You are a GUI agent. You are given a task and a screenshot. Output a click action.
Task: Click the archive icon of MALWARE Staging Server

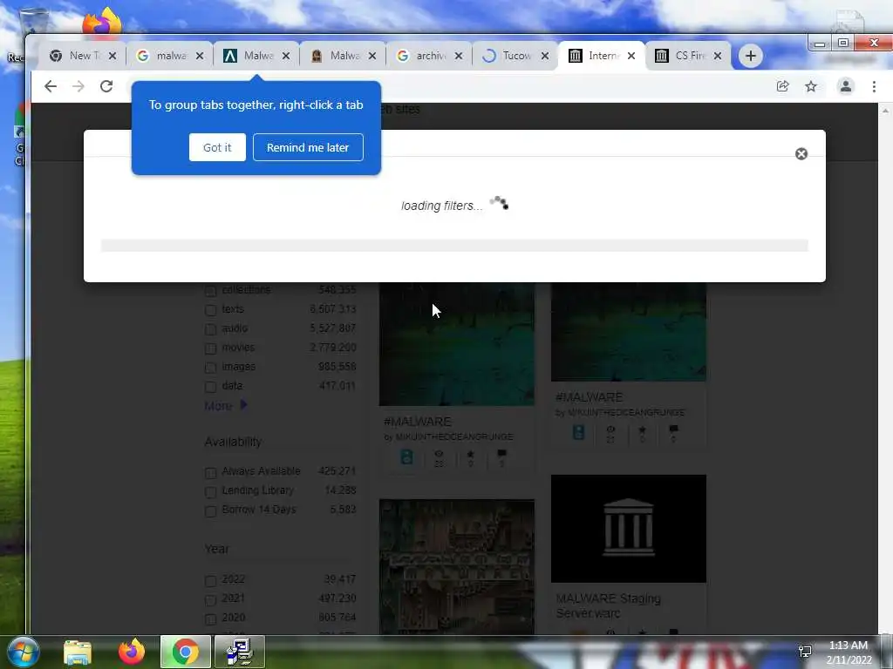point(628,528)
